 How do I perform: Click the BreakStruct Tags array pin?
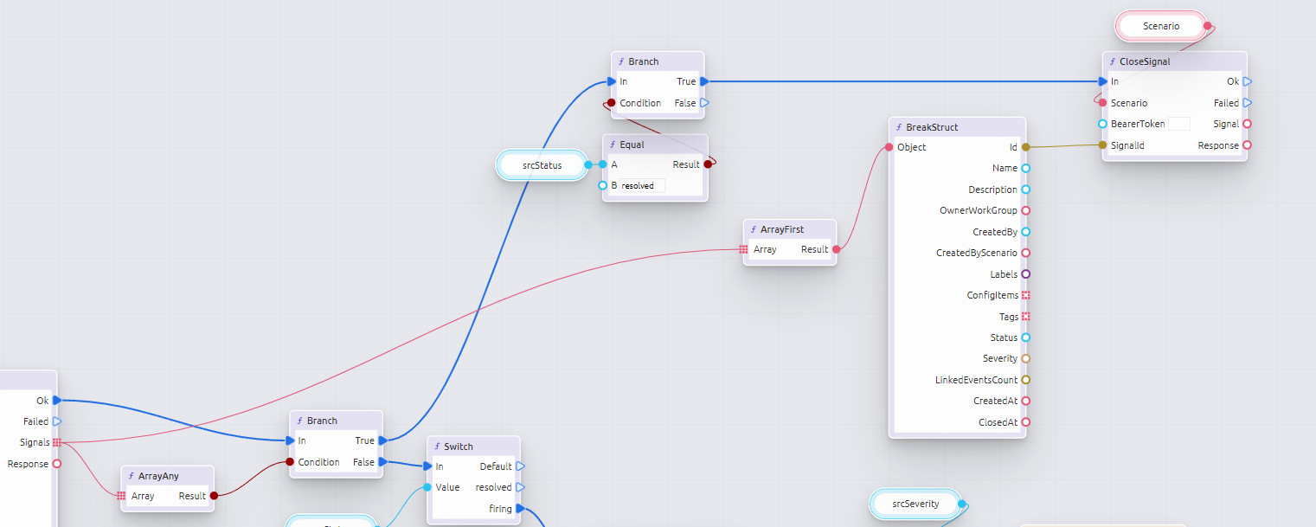pos(1026,317)
